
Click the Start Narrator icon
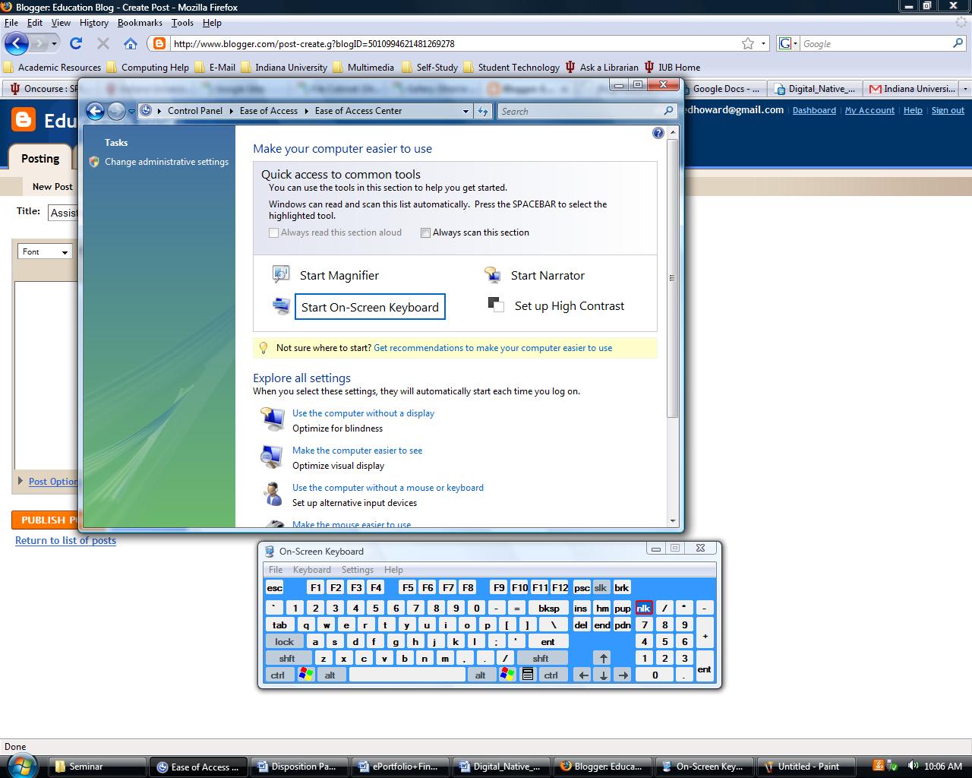click(x=494, y=274)
